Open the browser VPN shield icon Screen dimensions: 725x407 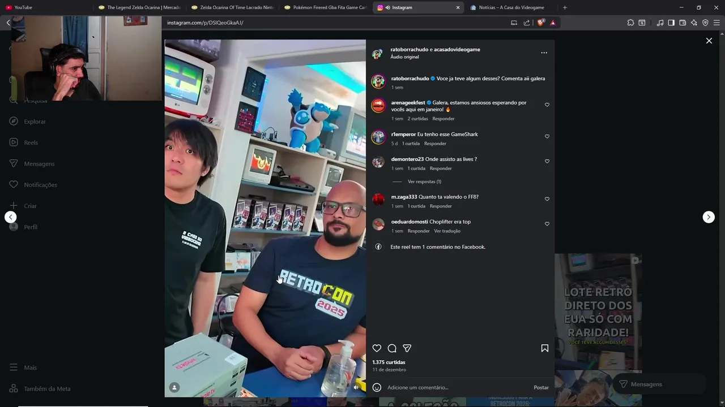[x=705, y=23]
